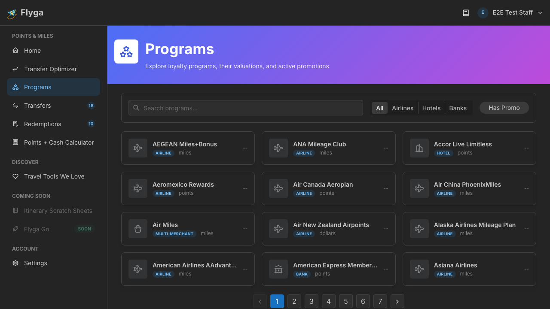Open Travel Tools We Love
Viewport: 550px width, 309px height.
tap(53, 176)
